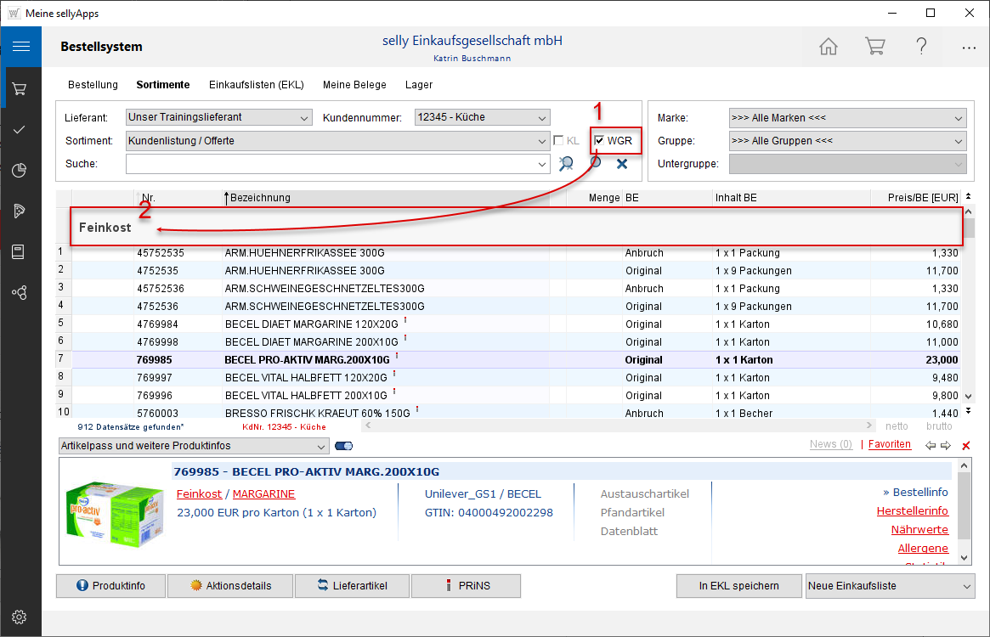Clear search with blue X icon

(x=622, y=164)
